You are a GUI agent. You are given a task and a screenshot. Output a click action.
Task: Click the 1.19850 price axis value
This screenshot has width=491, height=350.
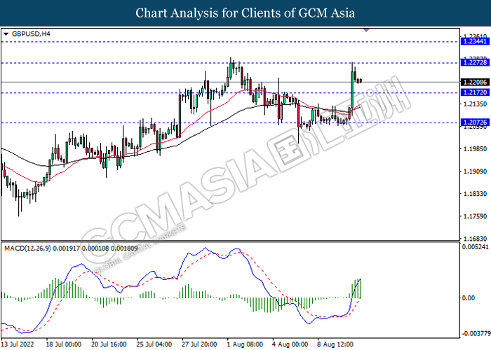475,148
